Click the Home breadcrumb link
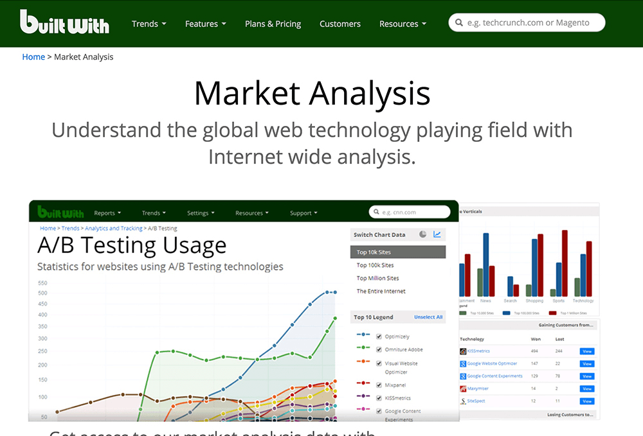Screen dimensions: 643x436 coord(33,57)
